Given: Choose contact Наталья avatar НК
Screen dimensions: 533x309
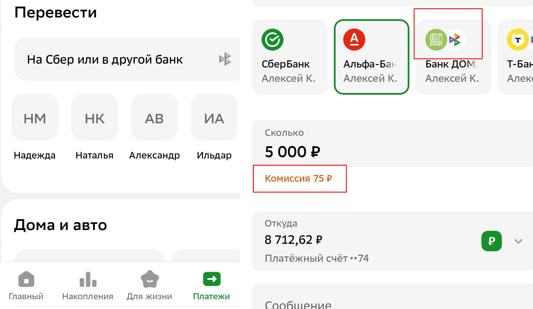Looking at the screenshot, I should pos(94,118).
